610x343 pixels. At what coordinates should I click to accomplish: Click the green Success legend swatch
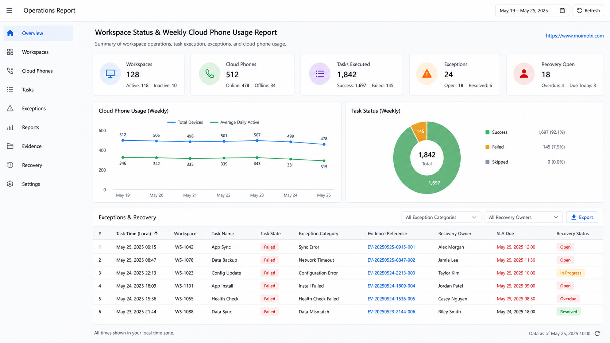[x=487, y=132]
